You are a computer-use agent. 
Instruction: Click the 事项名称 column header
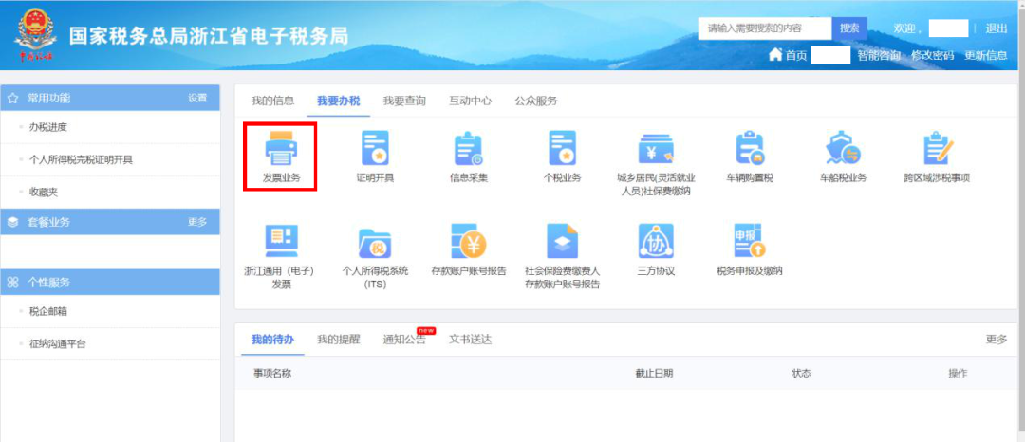click(272, 374)
